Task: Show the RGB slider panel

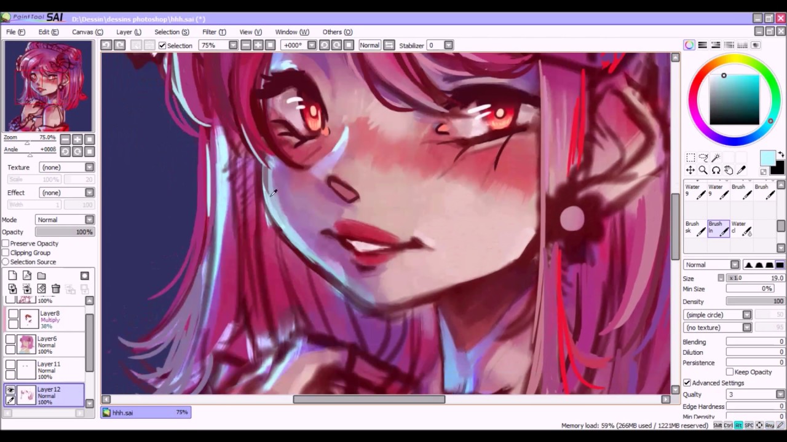Action: [x=702, y=45]
